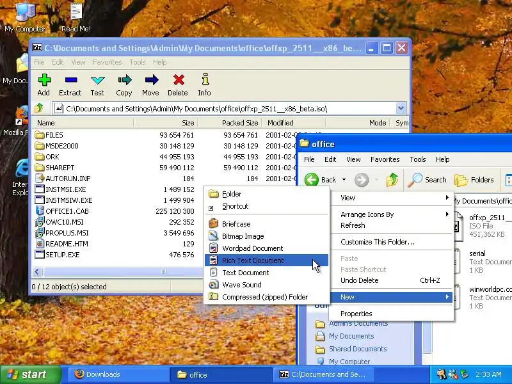Click the Copy toolbar icon in 7-Zip
Screen dimensions: 512x384
click(x=124, y=85)
